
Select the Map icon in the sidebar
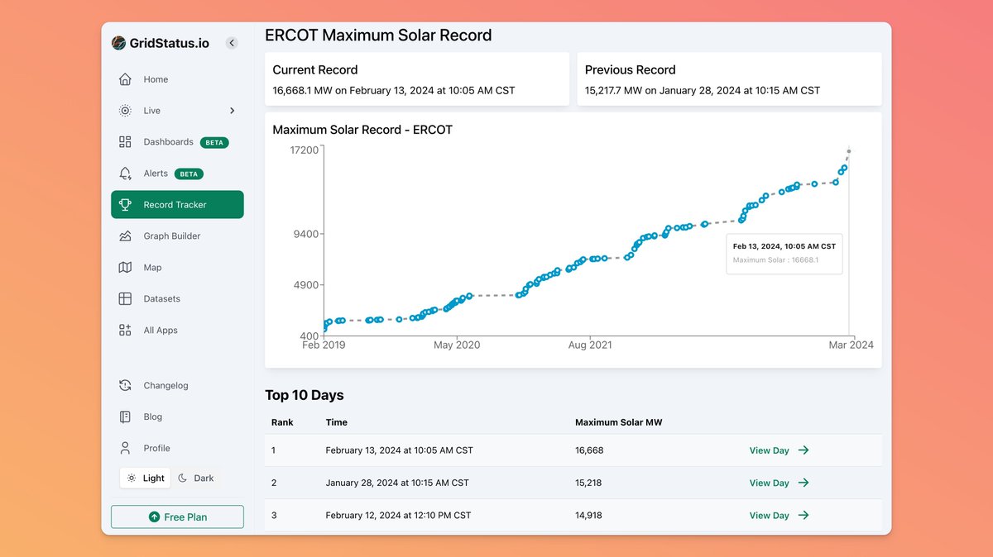click(125, 267)
